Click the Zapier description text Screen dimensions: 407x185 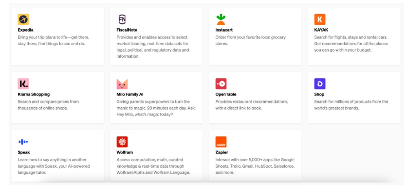255,166
